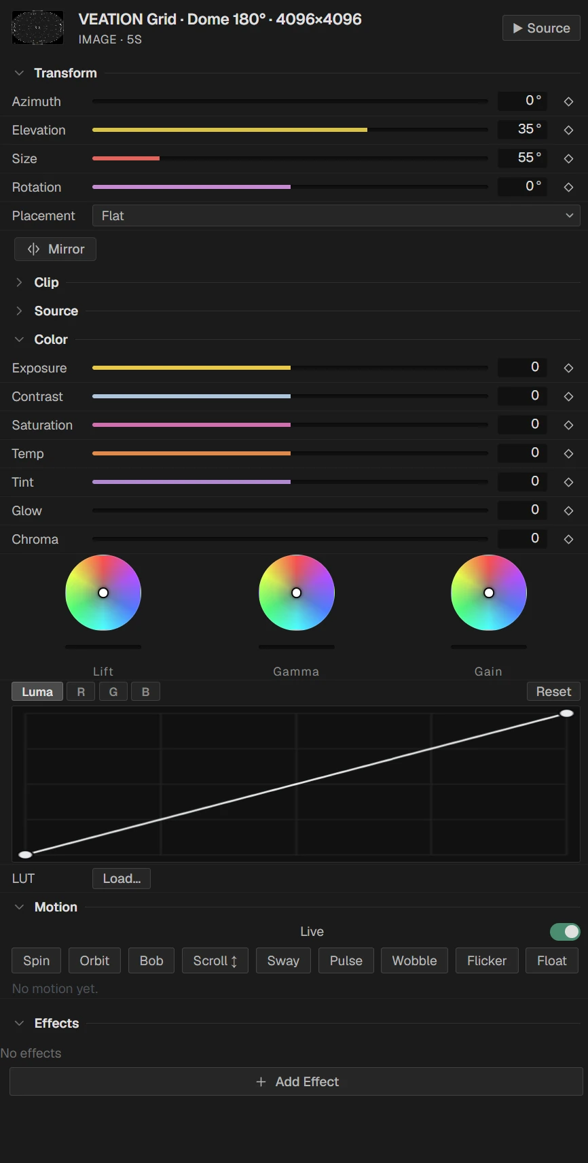Viewport: 588px width, 1163px height.
Task: Click the Chroma value field
Action: (523, 539)
